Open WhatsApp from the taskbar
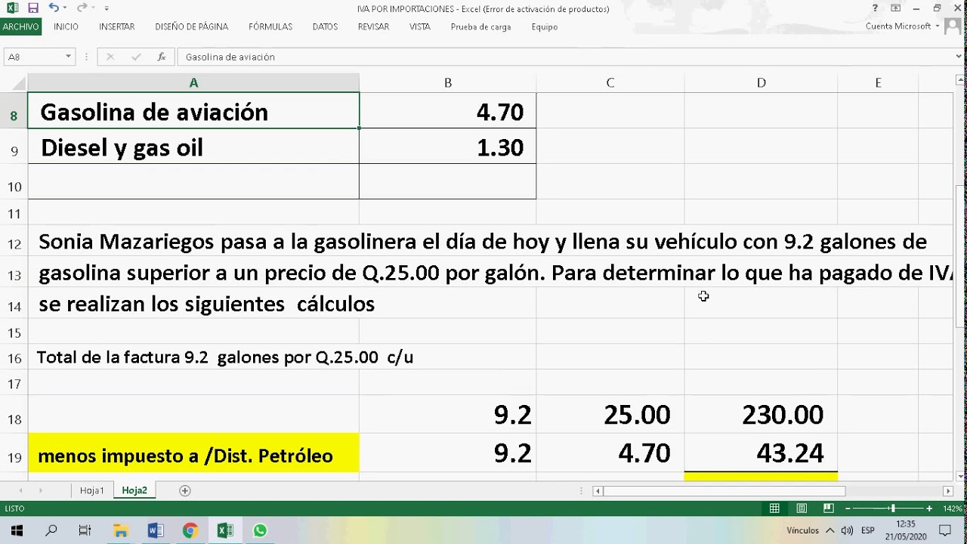Viewport: 967px width, 544px height. coord(260,530)
